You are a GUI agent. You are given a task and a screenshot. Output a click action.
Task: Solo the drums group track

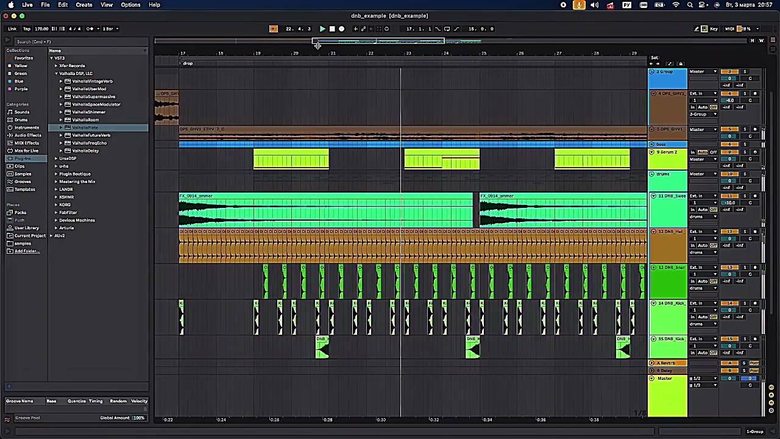coord(744,174)
